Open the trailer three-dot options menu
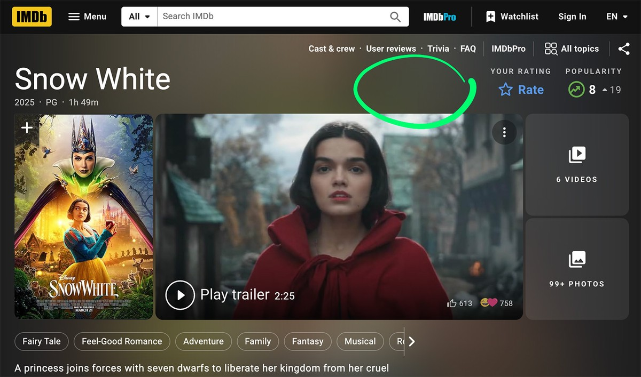This screenshot has height=377, width=641. (504, 132)
